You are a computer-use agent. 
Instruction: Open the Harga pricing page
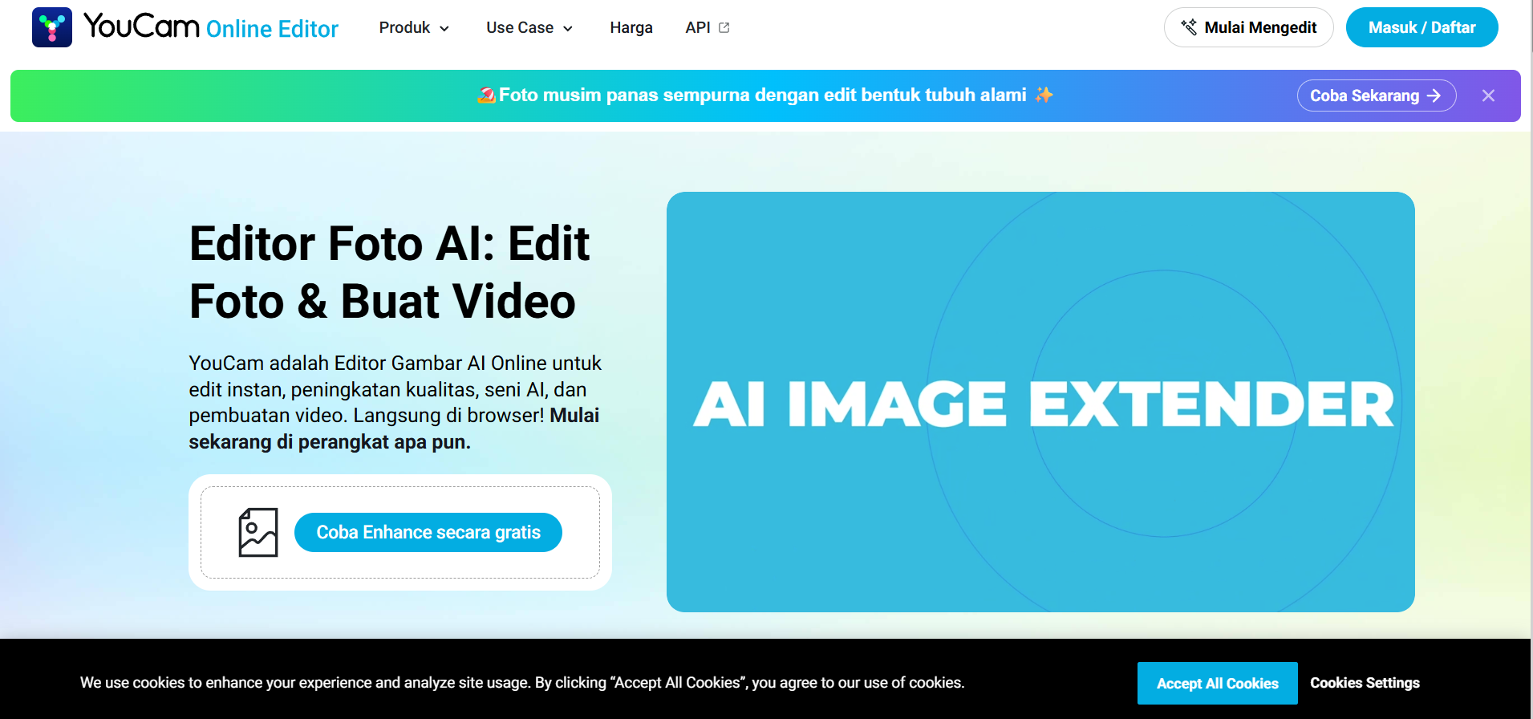point(631,28)
